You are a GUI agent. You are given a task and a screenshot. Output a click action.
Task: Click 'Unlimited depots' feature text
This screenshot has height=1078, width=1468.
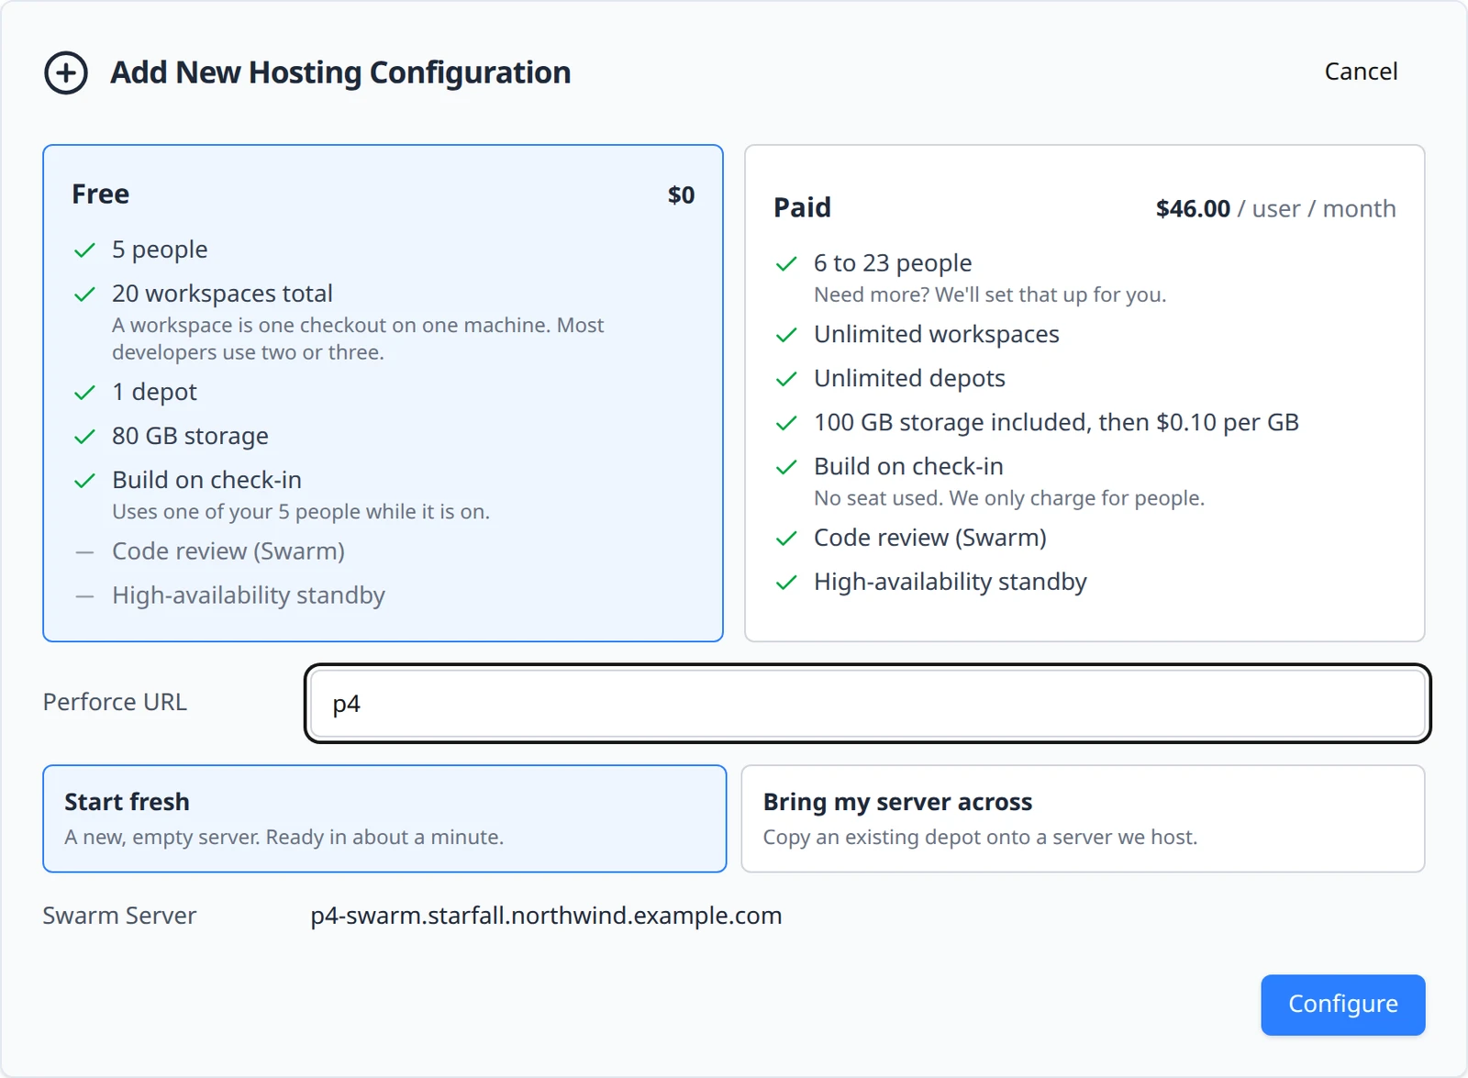(x=909, y=379)
